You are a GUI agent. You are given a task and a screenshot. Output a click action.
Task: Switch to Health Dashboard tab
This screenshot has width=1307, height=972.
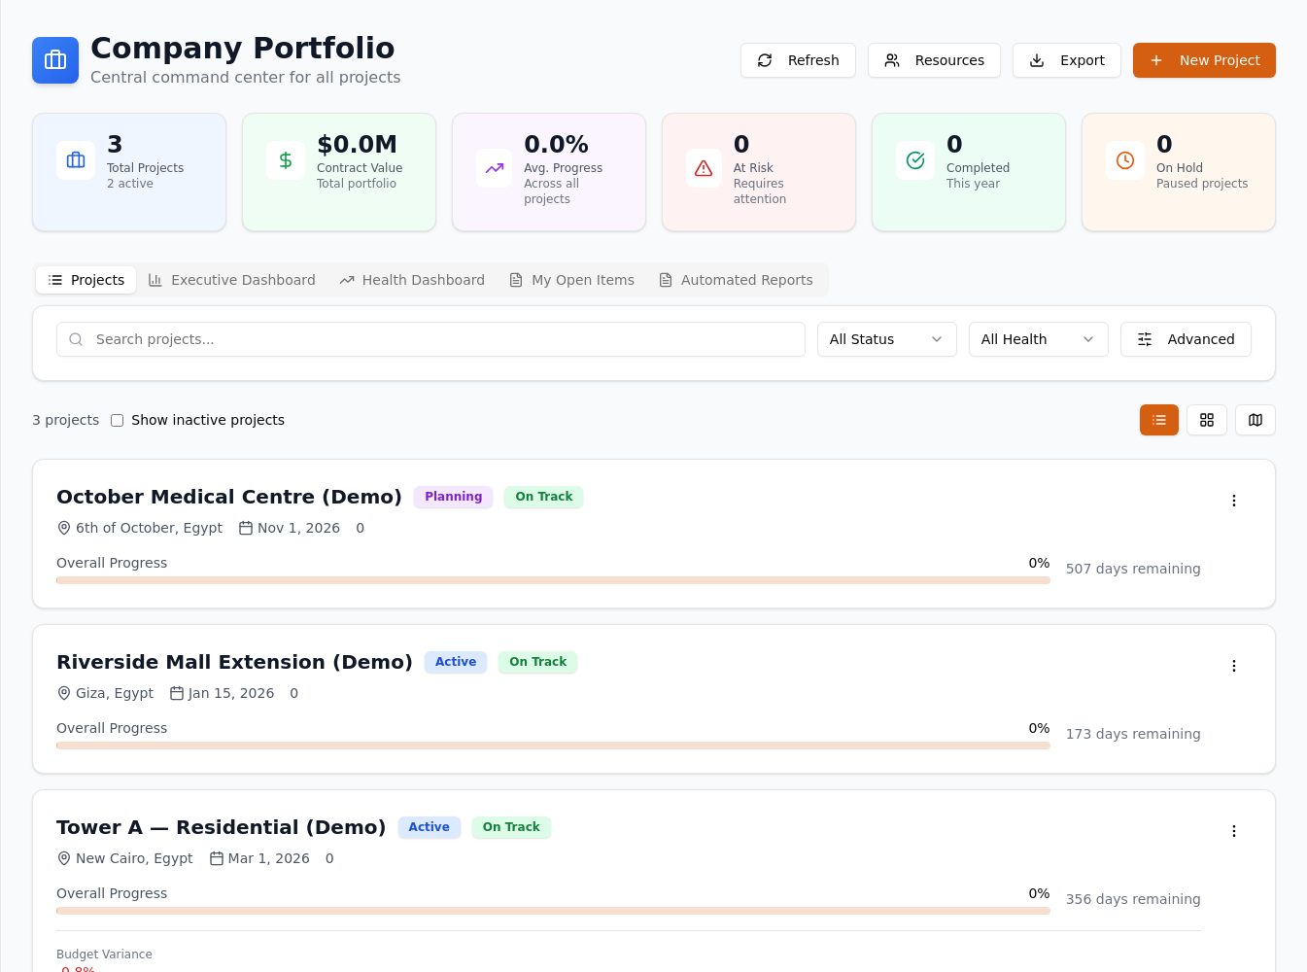point(412,280)
